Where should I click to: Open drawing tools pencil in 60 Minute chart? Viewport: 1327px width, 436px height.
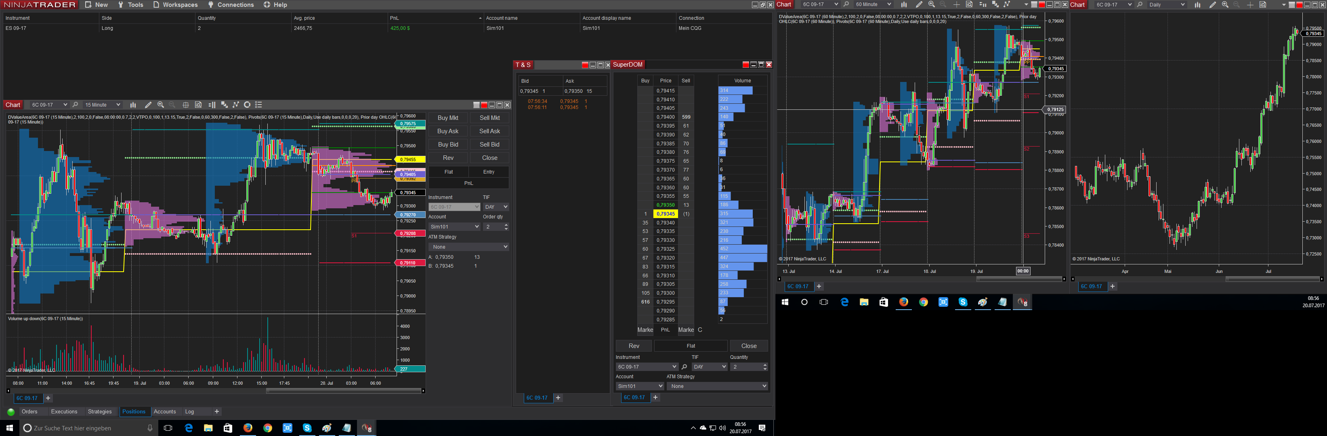[x=919, y=4]
